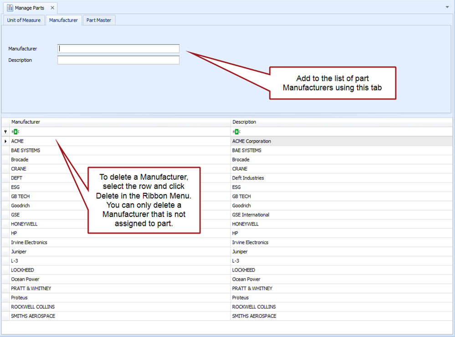The height and width of the screenshot is (337, 455).
Task: Click into the Description text field
Action: click(x=118, y=60)
